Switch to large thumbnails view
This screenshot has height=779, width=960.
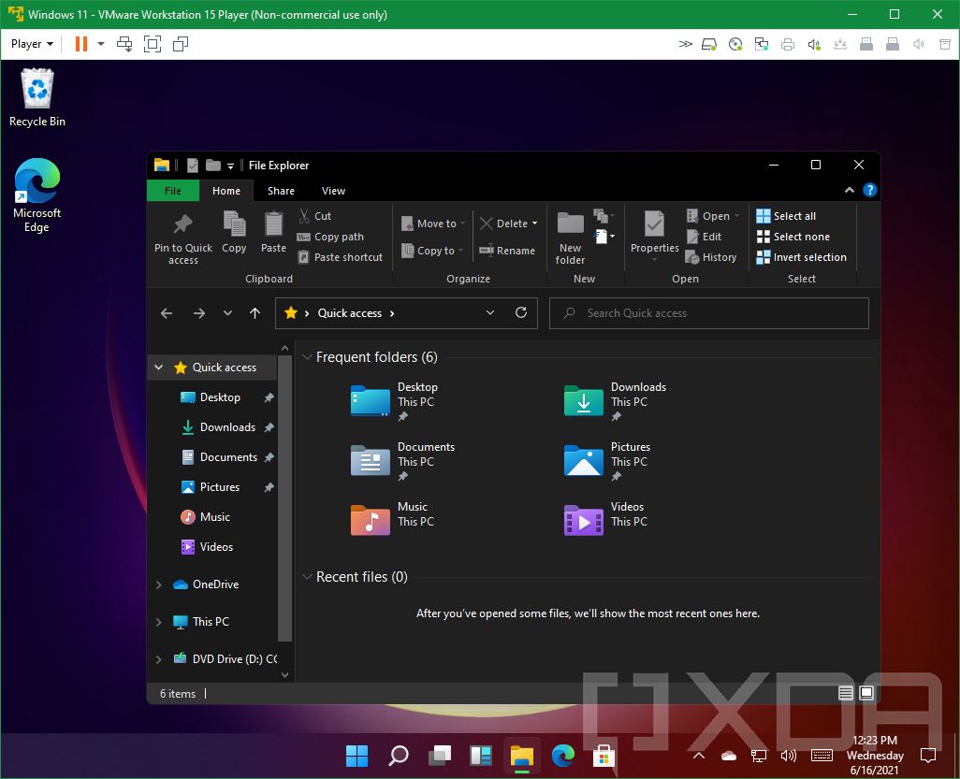tap(865, 693)
